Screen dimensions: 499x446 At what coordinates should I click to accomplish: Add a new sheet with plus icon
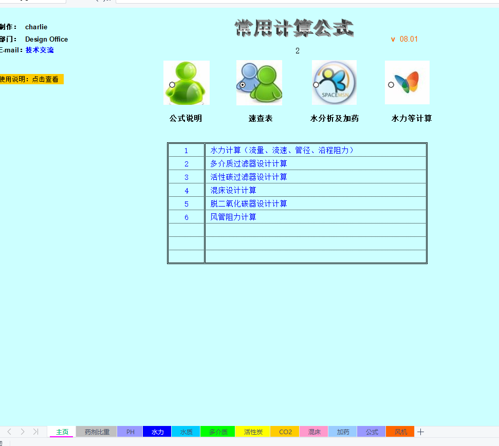pos(420,432)
